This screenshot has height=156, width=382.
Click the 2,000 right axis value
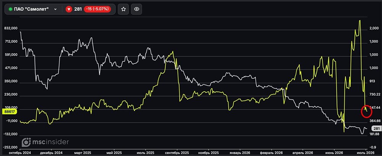(374, 29)
